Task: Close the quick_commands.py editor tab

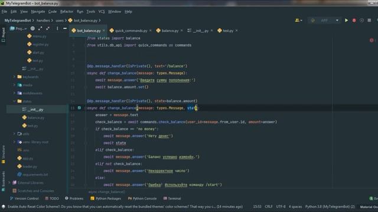Action: 151,31
